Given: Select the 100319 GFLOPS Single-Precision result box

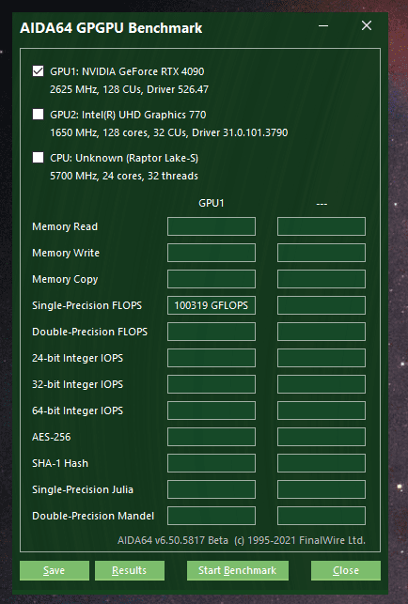Looking at the screenshot, I should click(212, 305).
